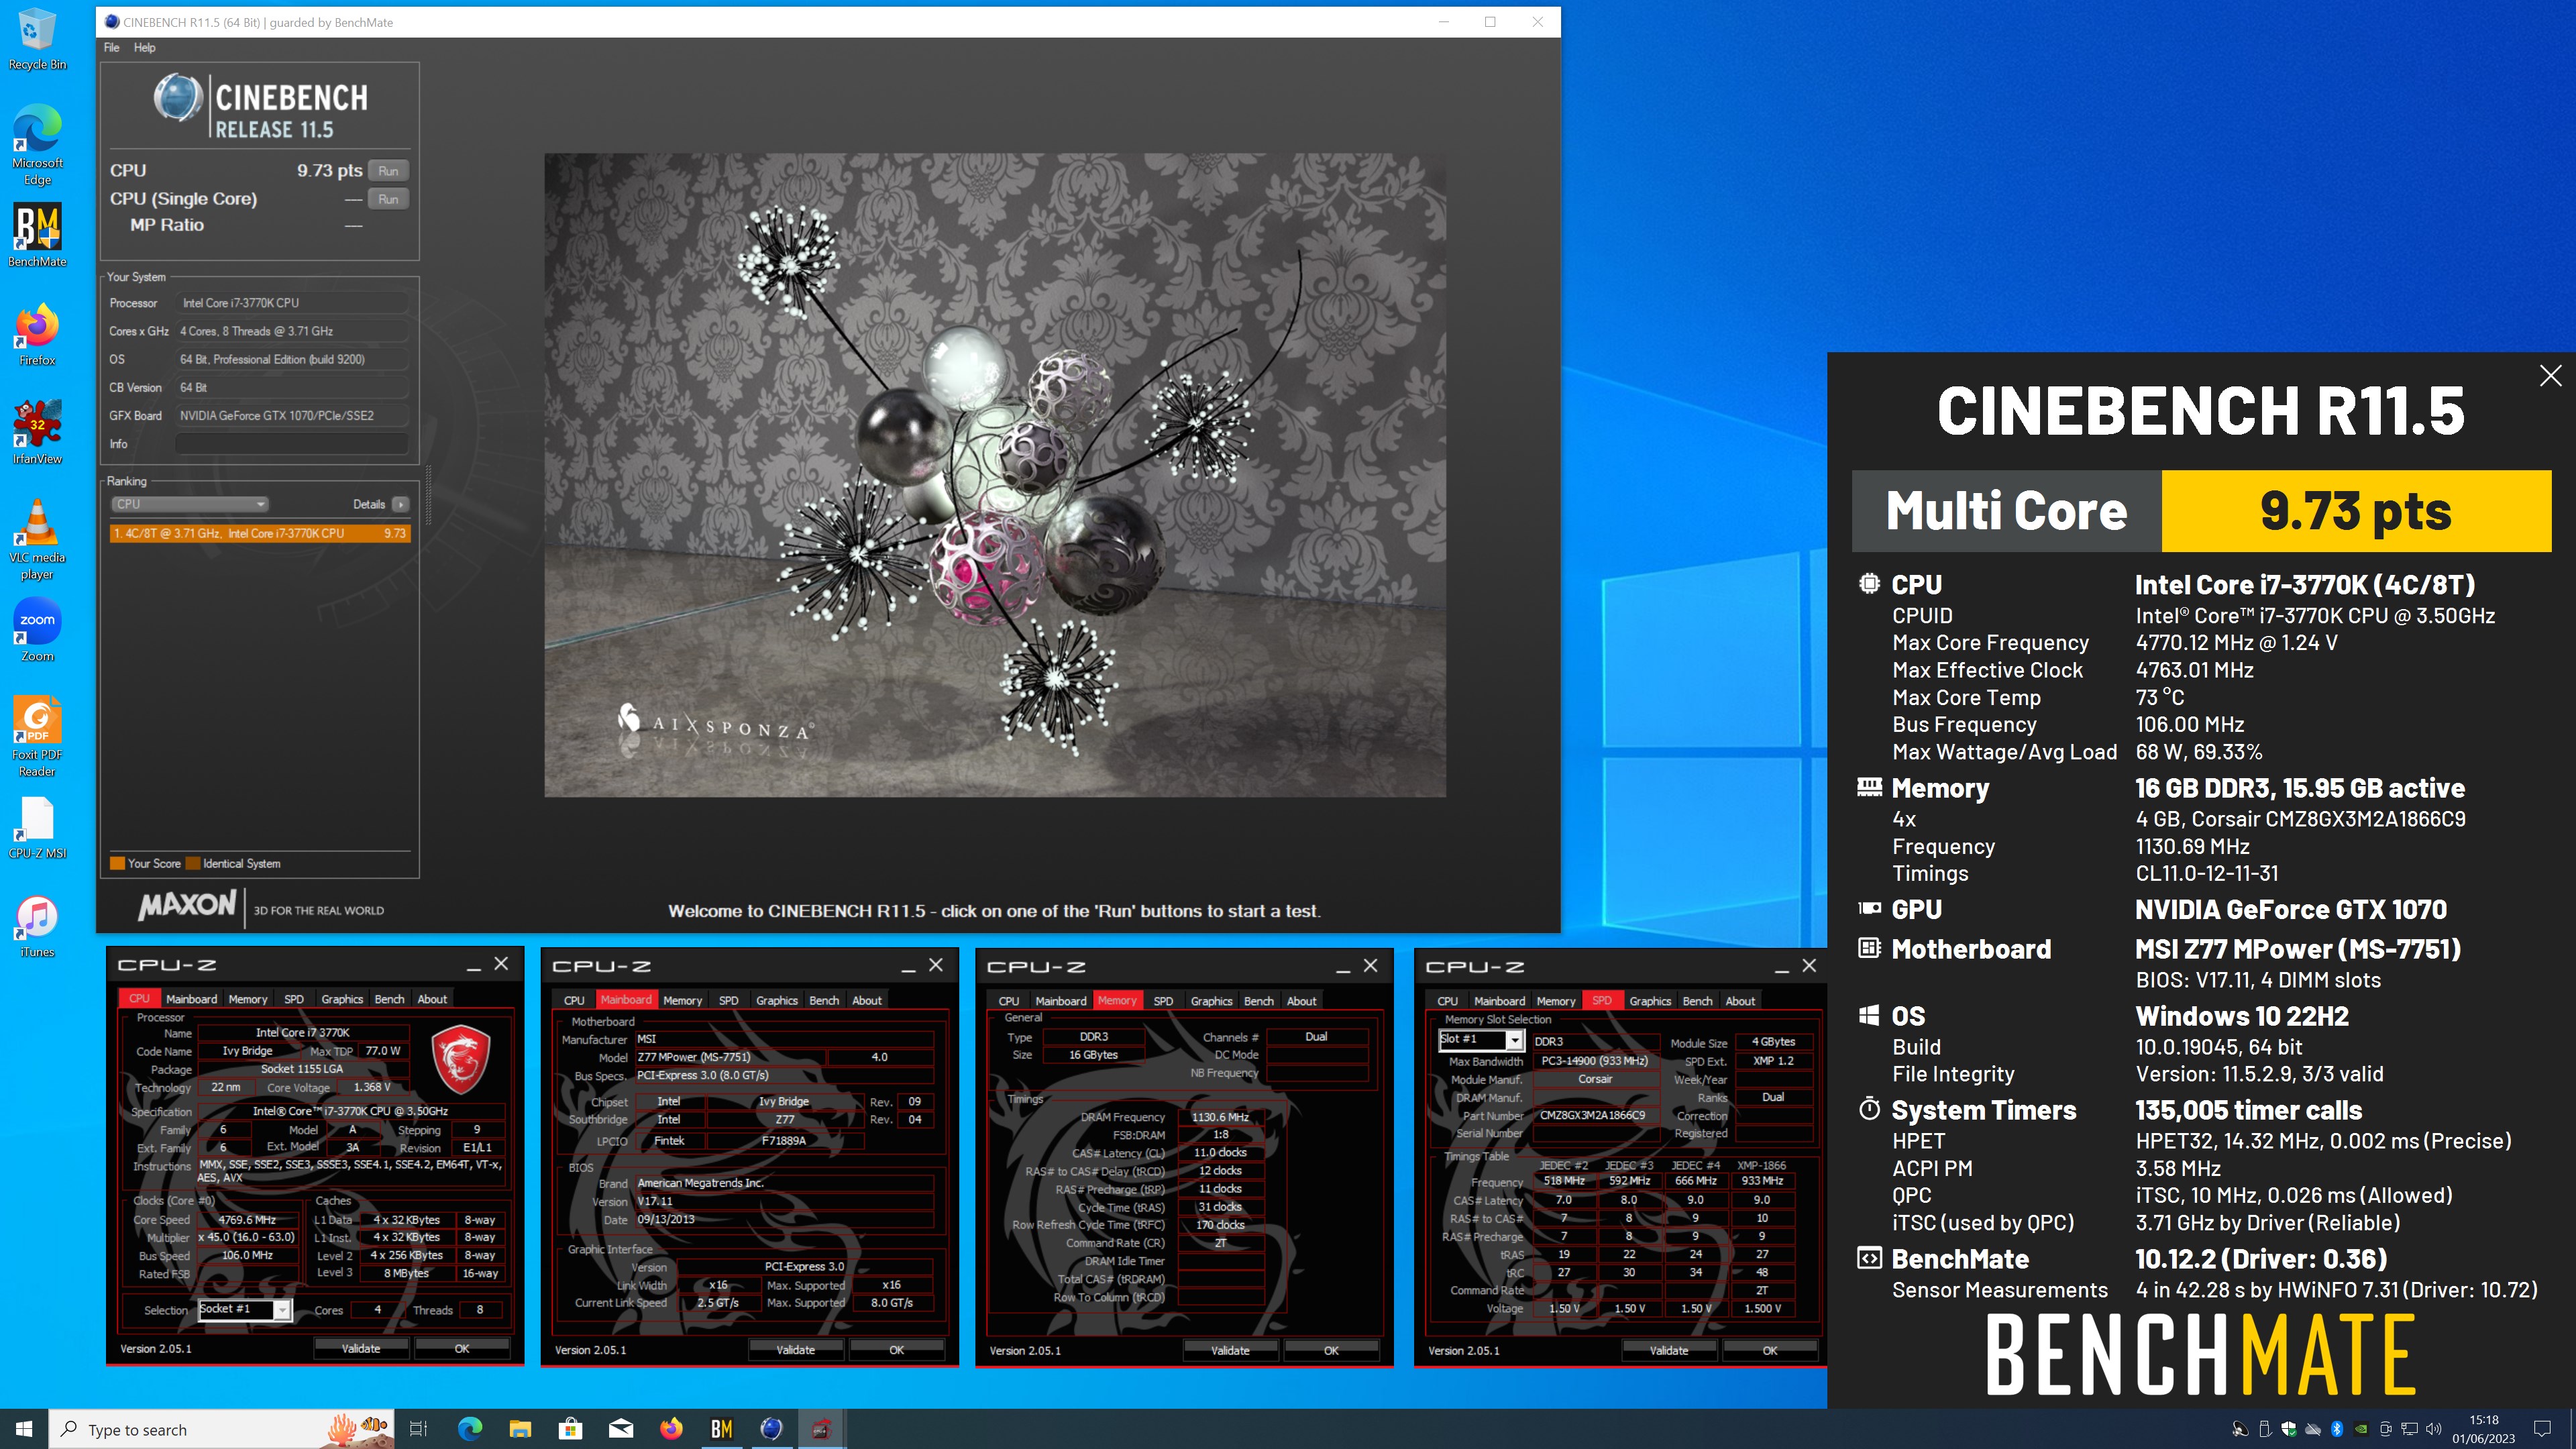Open the Microsoft Store taskbar icon
This screenshot has width=2576, height=1449.
pos(570,1429)
